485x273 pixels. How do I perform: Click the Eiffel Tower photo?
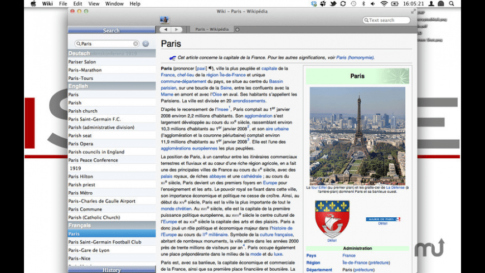[x=357, y=136]
